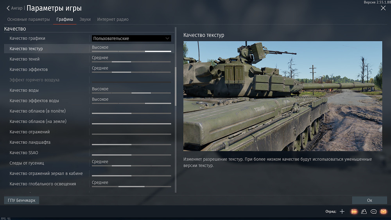Open the chat bubble icon
The height and width of the screenshot is (220, 391).
point(373,211)
